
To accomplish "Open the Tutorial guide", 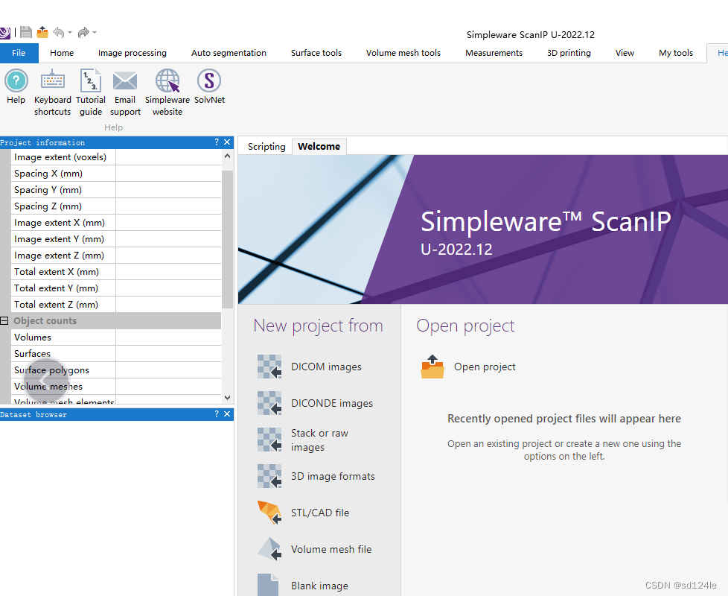I will (91, 89).
